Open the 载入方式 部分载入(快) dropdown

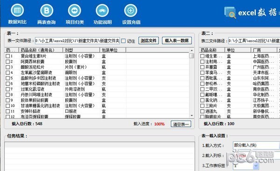256,145
